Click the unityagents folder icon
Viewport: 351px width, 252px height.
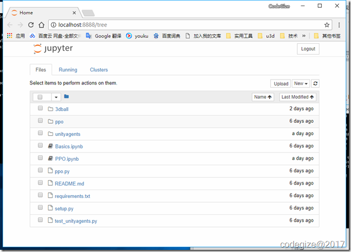coord(50,134)
